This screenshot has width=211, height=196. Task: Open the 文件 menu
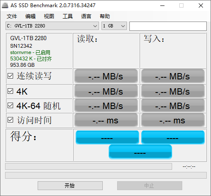pos(12,16)
